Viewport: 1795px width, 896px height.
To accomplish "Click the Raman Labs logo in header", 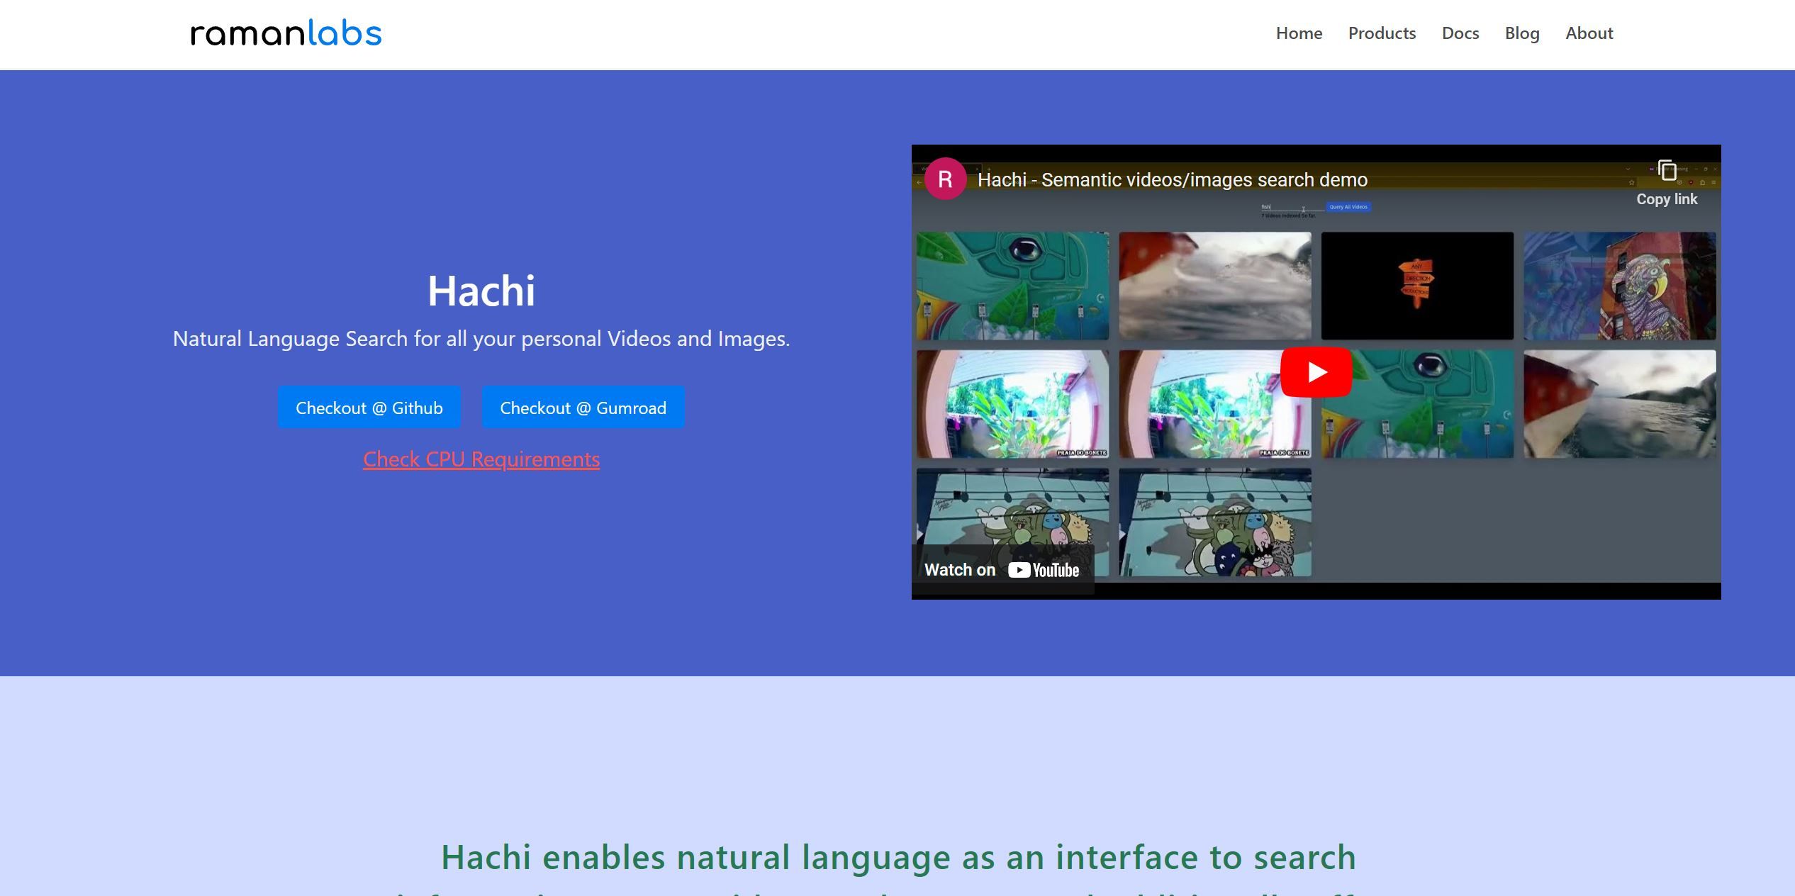I will point(286,32).
